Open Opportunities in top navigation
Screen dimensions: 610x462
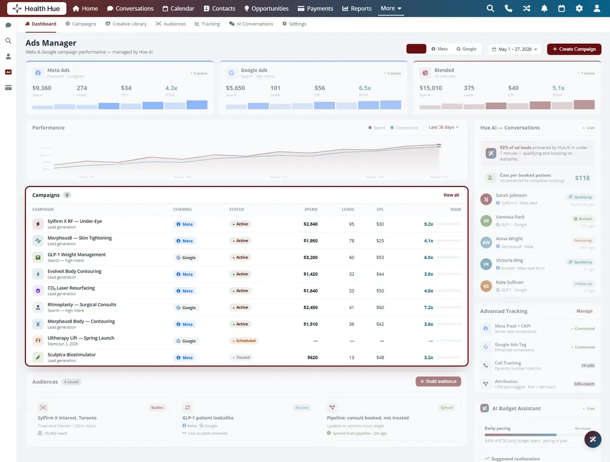pyautogui.click(x=266, y=9)
